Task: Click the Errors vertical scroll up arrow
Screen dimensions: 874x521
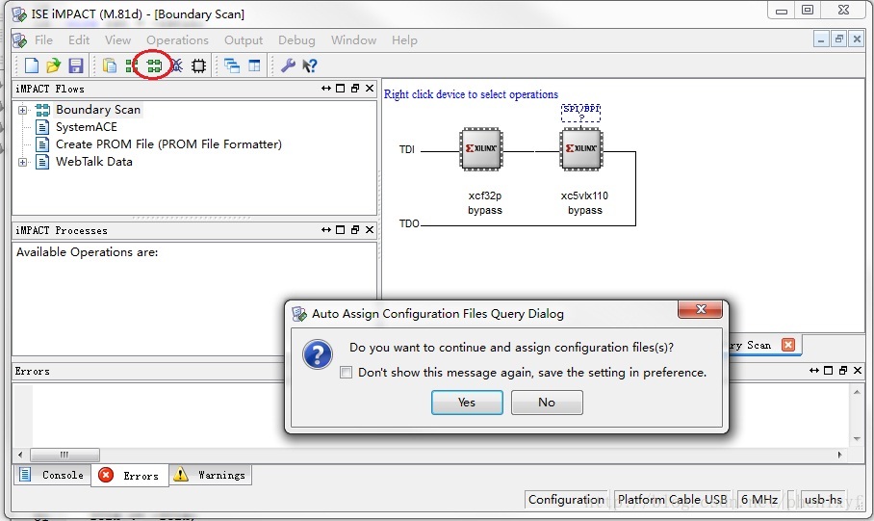Action: [x=857, y=392]
